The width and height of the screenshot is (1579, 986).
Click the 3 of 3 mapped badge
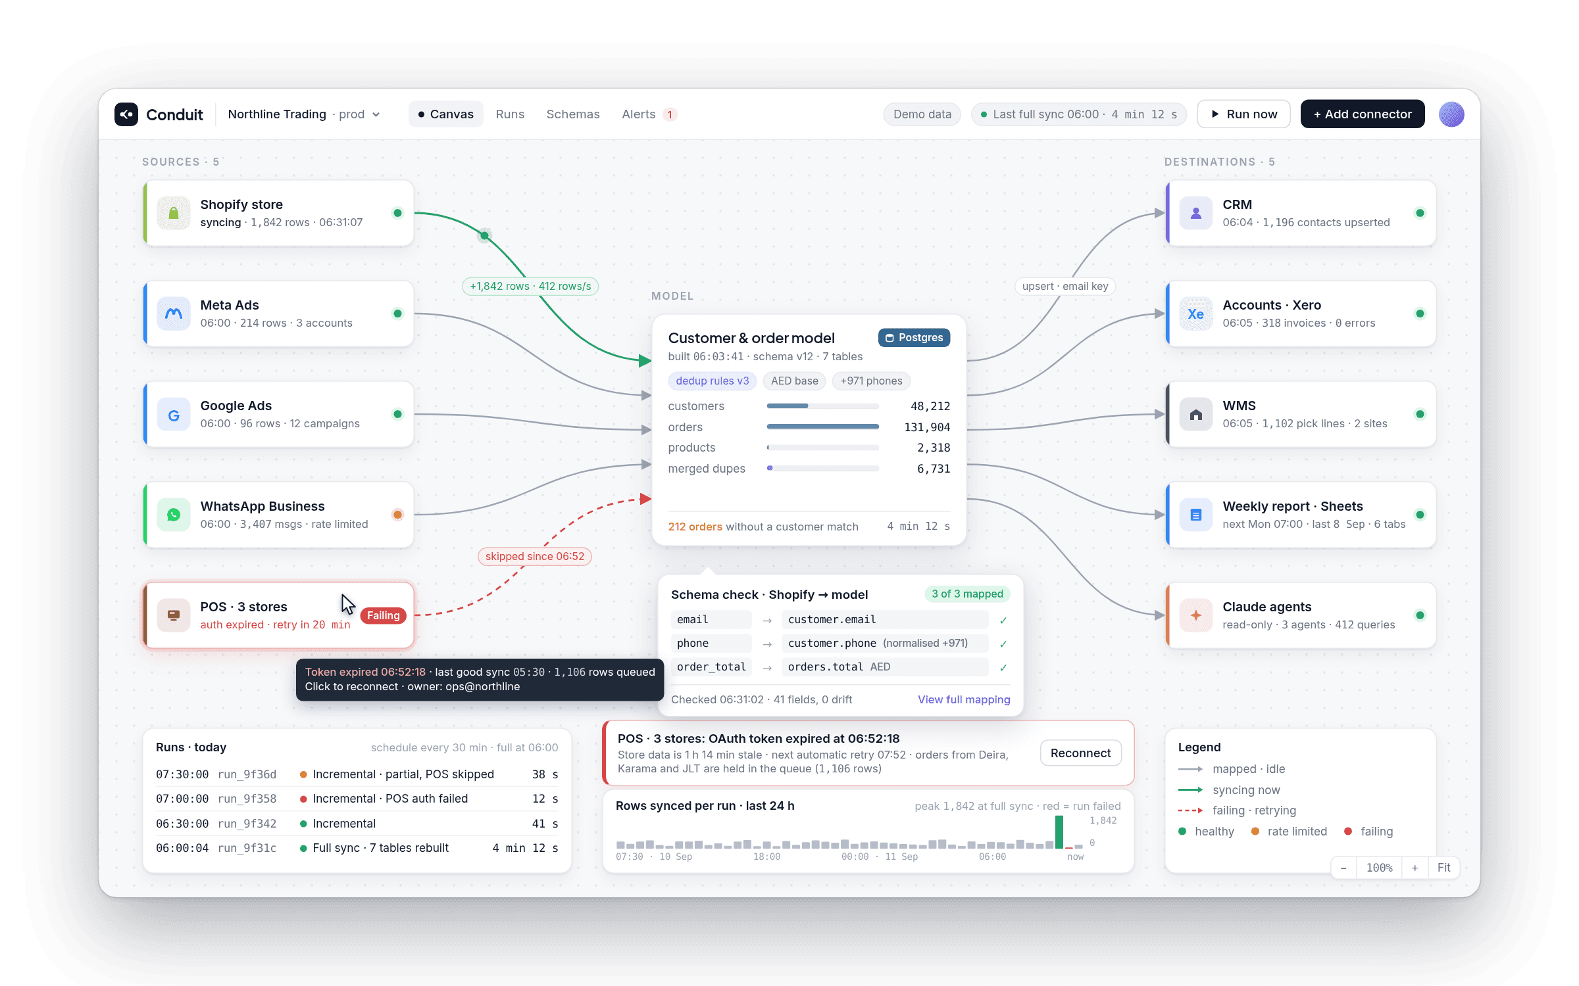pyautogui.click(x=967, y=594)
